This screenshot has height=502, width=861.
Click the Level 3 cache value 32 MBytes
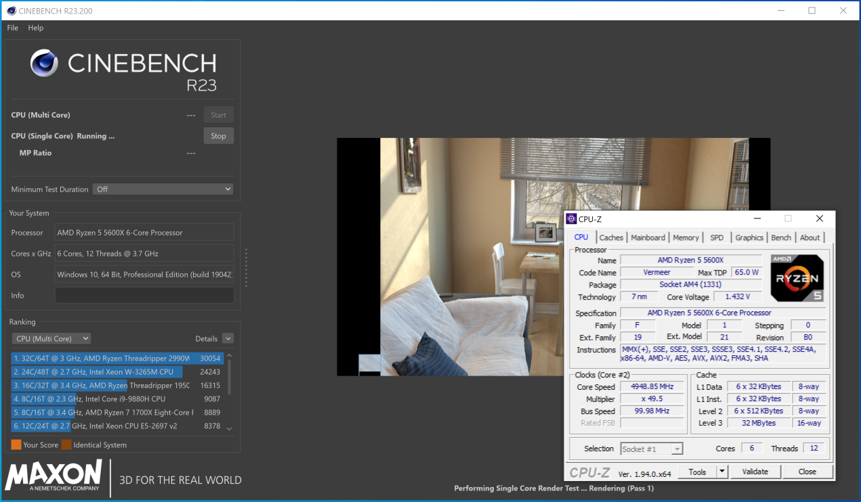click(758, 423)
